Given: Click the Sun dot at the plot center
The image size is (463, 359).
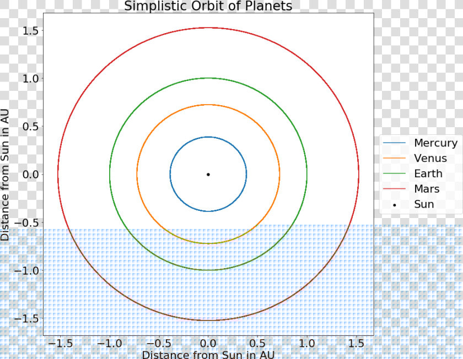Looking at the screenshot, I should coord(208,175).
